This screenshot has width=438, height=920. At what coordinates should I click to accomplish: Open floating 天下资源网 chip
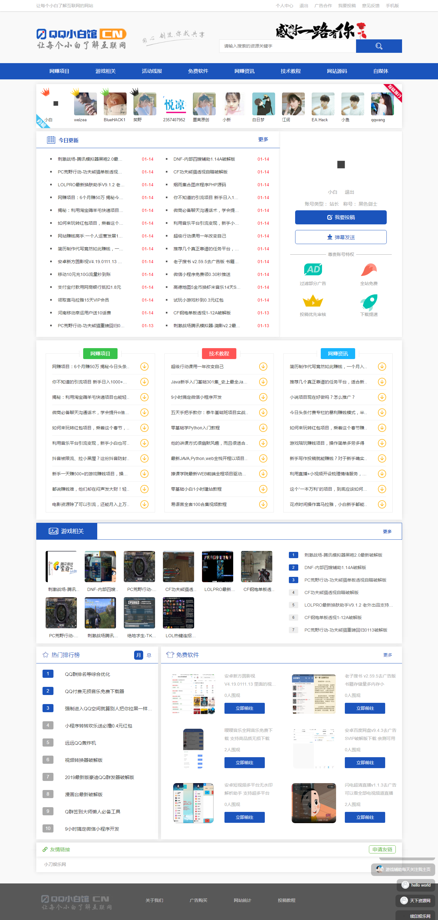pyautogui.click(x=415, y=901)
